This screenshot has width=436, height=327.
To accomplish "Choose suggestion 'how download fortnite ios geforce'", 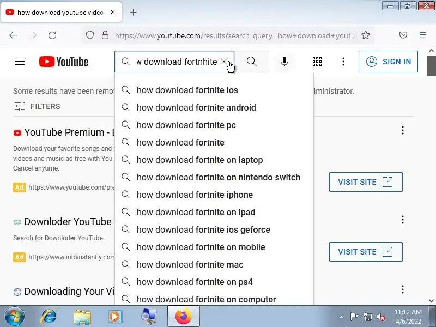I will [x=214, y=229].
